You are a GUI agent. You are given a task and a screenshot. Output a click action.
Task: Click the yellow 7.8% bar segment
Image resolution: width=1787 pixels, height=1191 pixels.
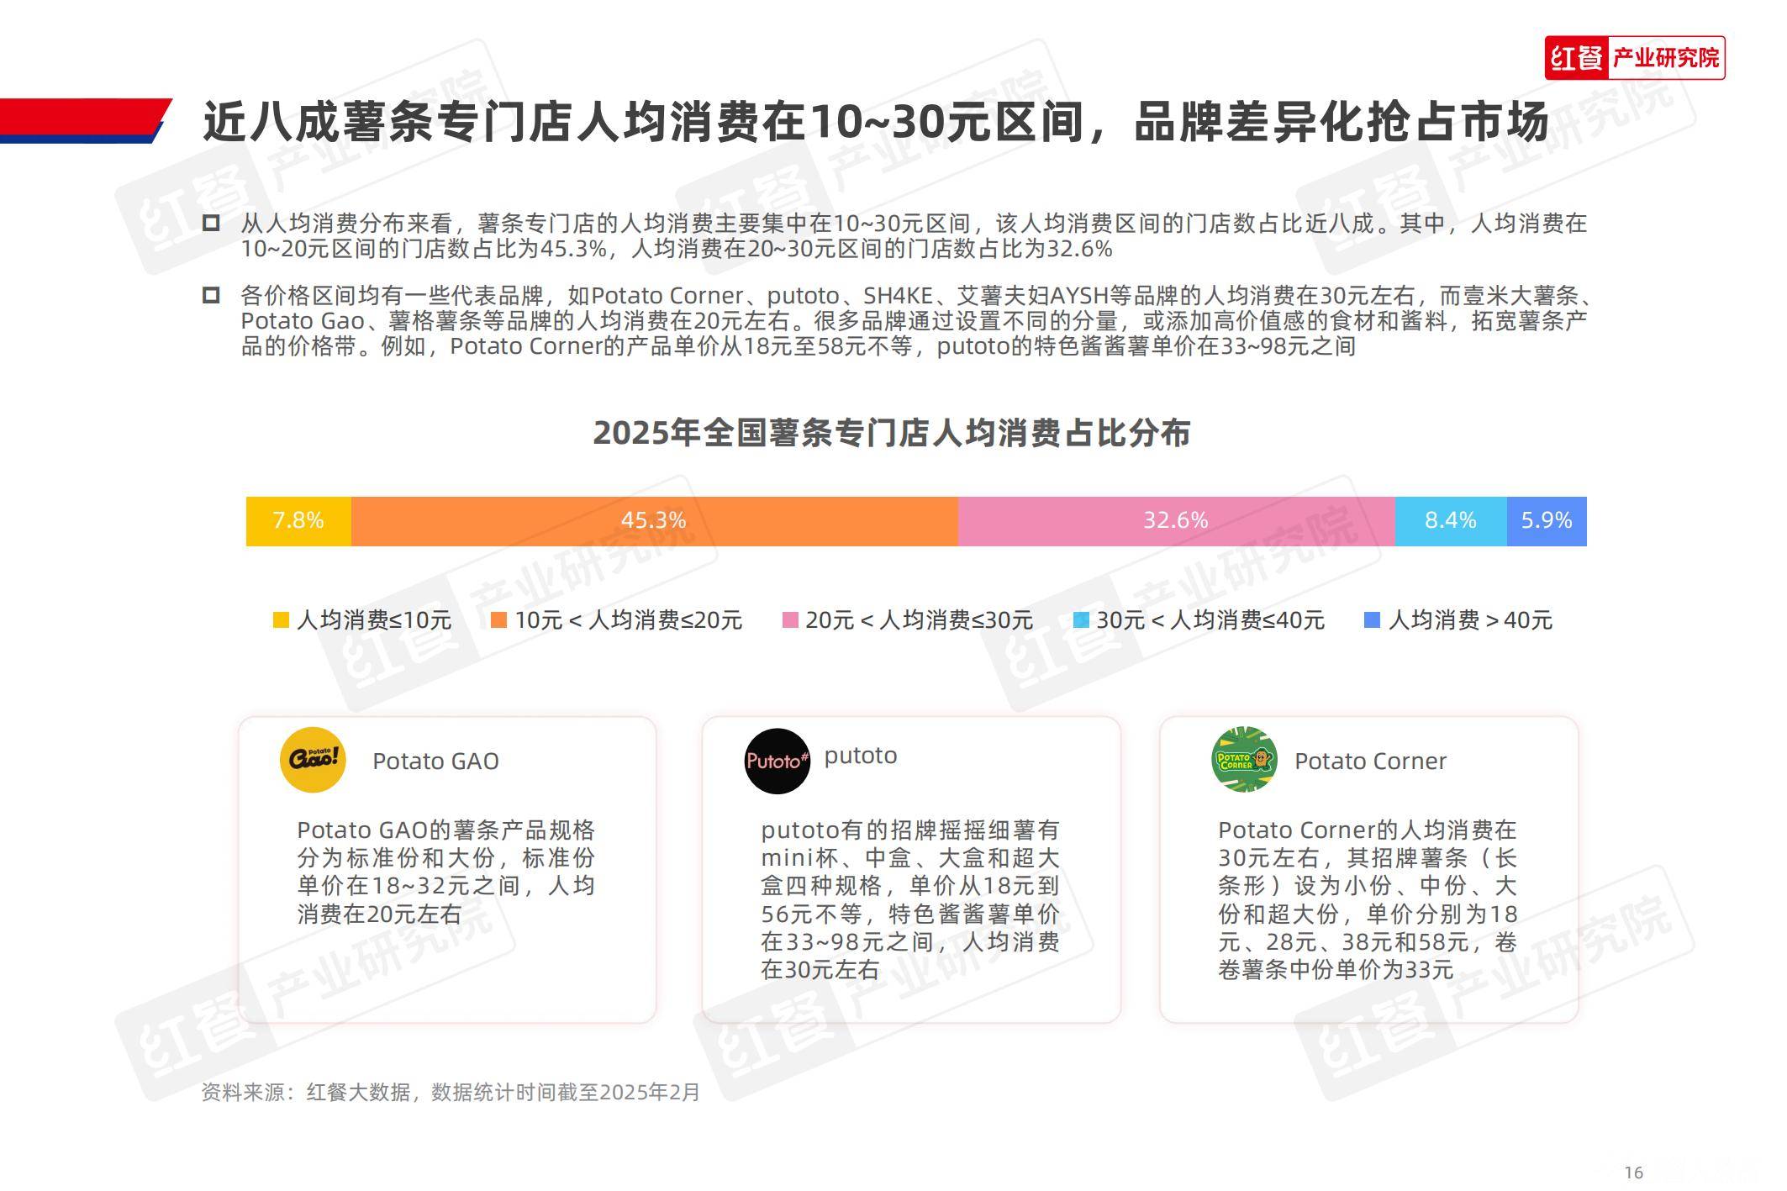(298, 521)
